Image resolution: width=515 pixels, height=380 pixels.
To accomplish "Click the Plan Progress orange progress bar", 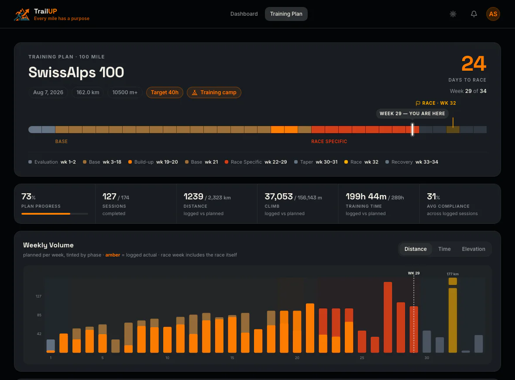I will (x=46, y=214).
